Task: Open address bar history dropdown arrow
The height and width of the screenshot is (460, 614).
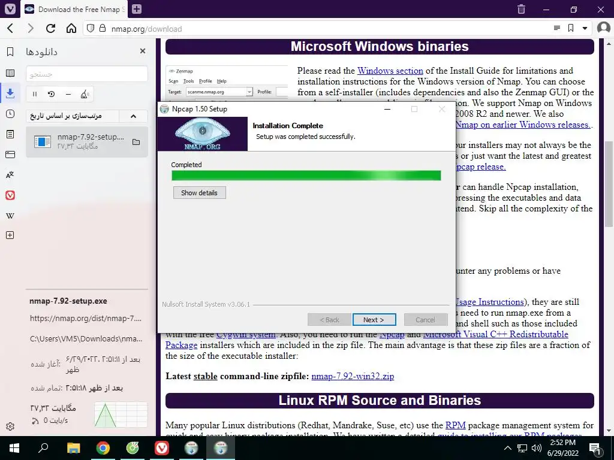Action: [x=585, y=28]
